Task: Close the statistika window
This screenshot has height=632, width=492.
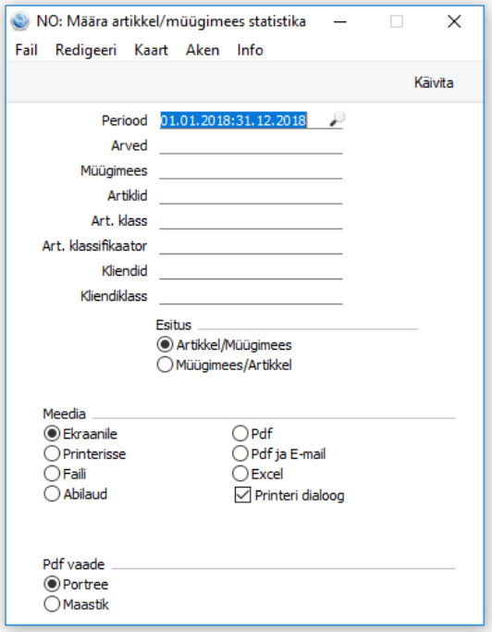Action: click(x=454, y=21)
